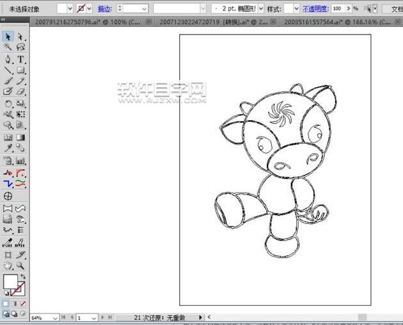Select the Mesh tool
Screen dimensions: 403x325
(8, 138)
